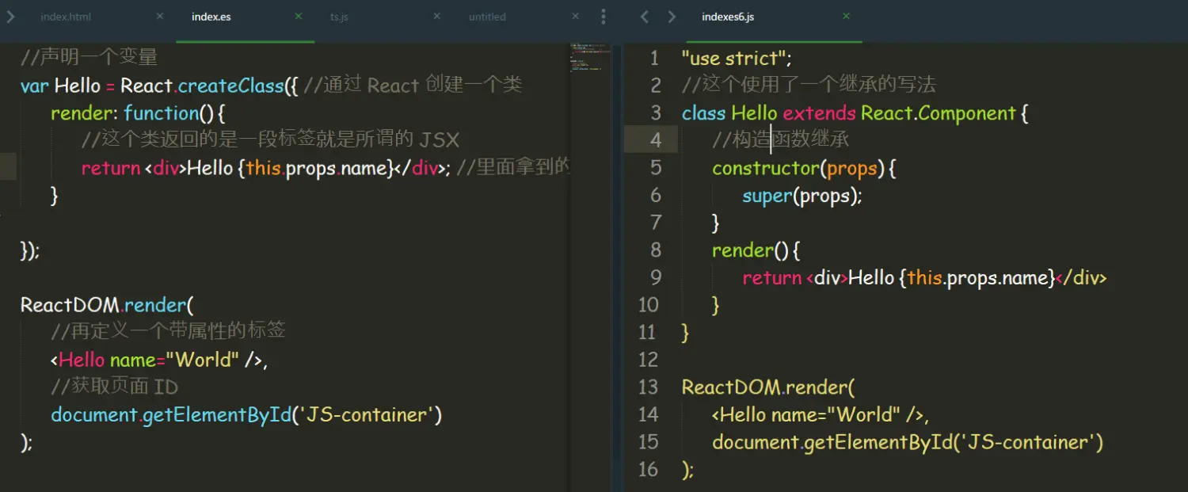This screenshot has width=1188, height=492.
Task: Click the '//构造函数继承' comment line
Action: tap(781, 140)
